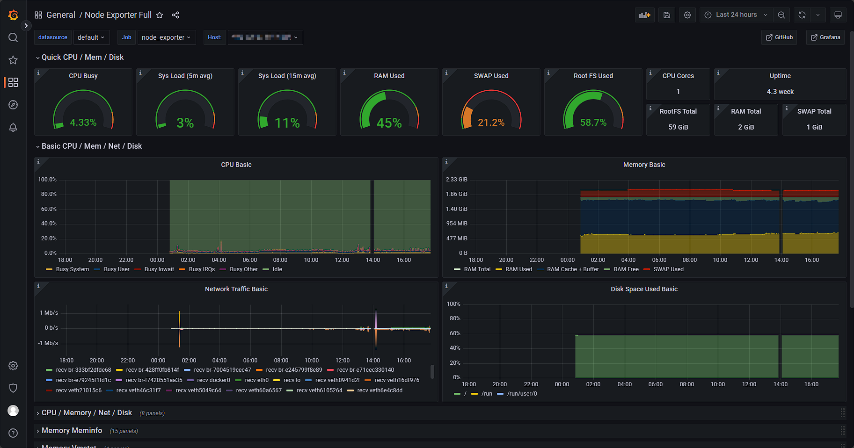
Task: Open the color picker for Busy IRQs swatch
Action: (x=182, y=269)
